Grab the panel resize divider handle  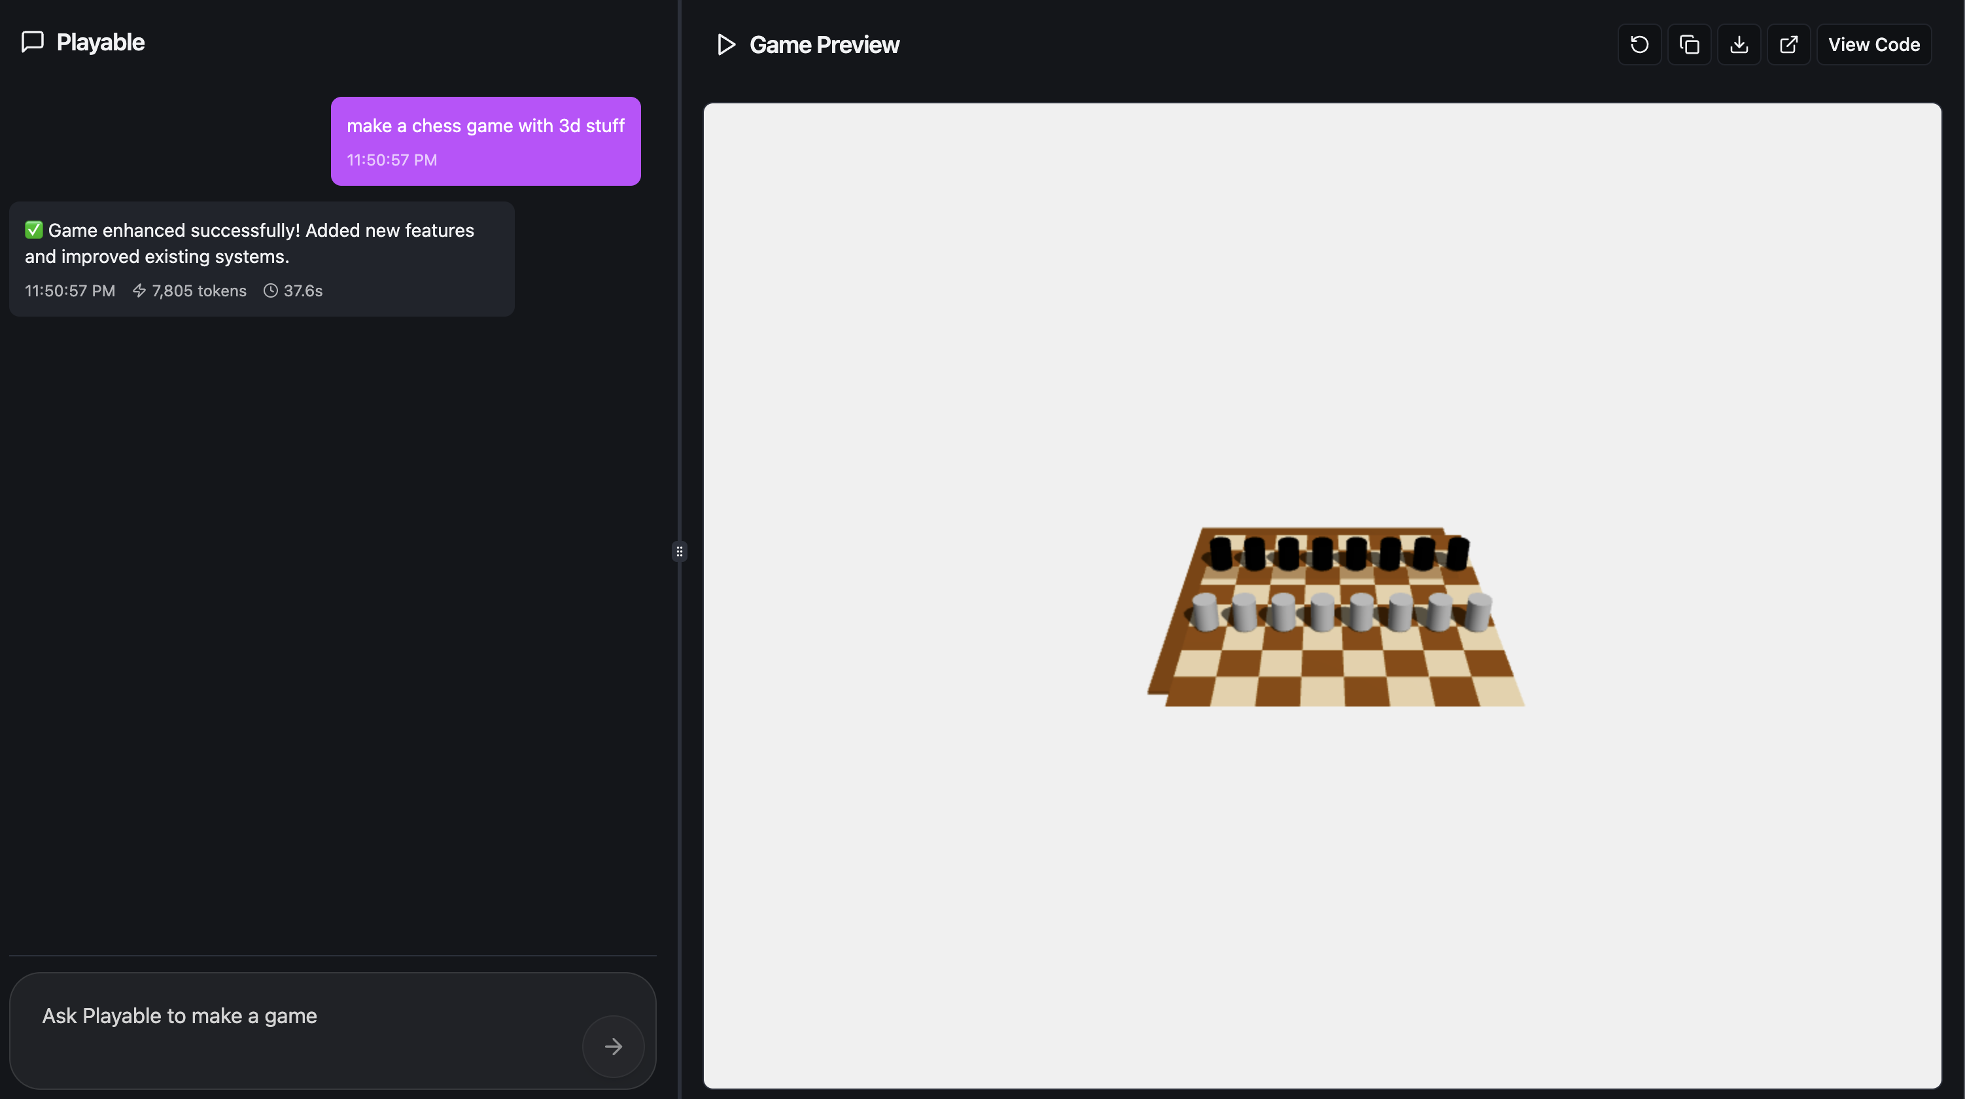pyautogui.click(x=679, y=551)
